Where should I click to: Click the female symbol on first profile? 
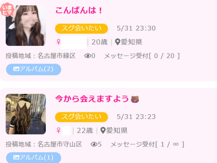tap(59, 42)
